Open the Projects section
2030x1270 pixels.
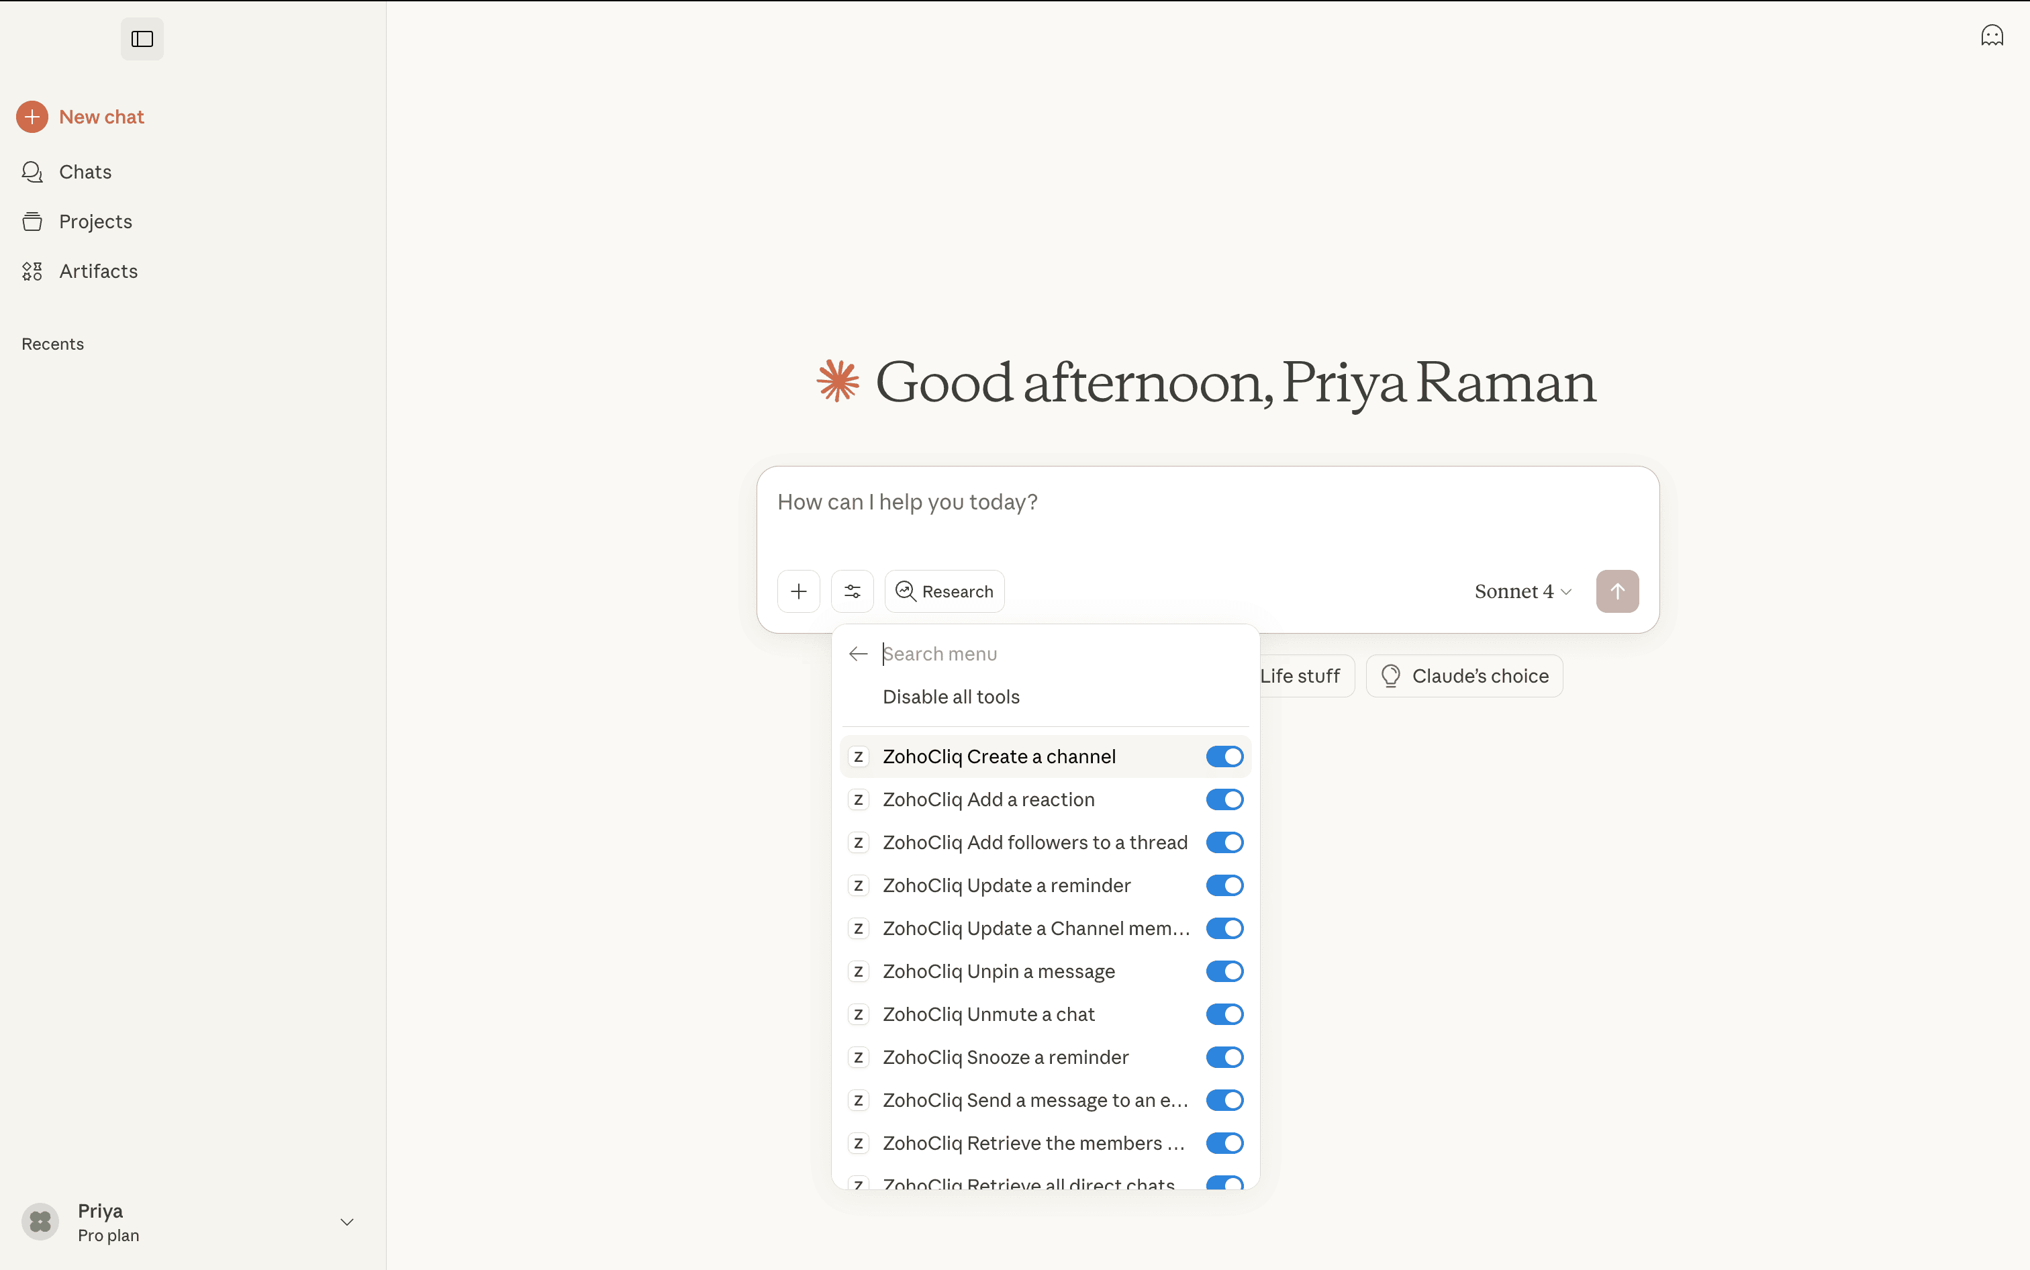point(95,221)
